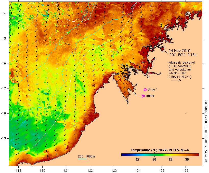This screenshot has width=209, height=173.
Task: Click the latitude axis label '-18'
Action: (3, 113)
